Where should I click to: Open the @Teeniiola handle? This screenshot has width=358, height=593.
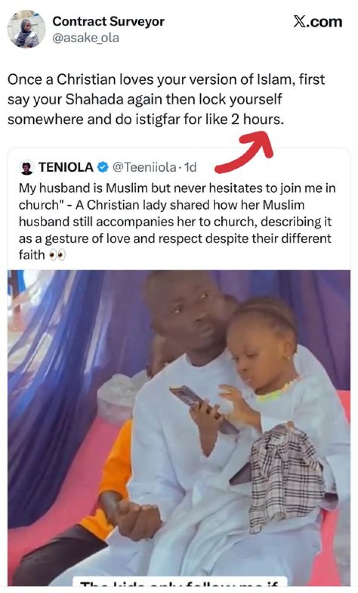[x=144, y=167]
